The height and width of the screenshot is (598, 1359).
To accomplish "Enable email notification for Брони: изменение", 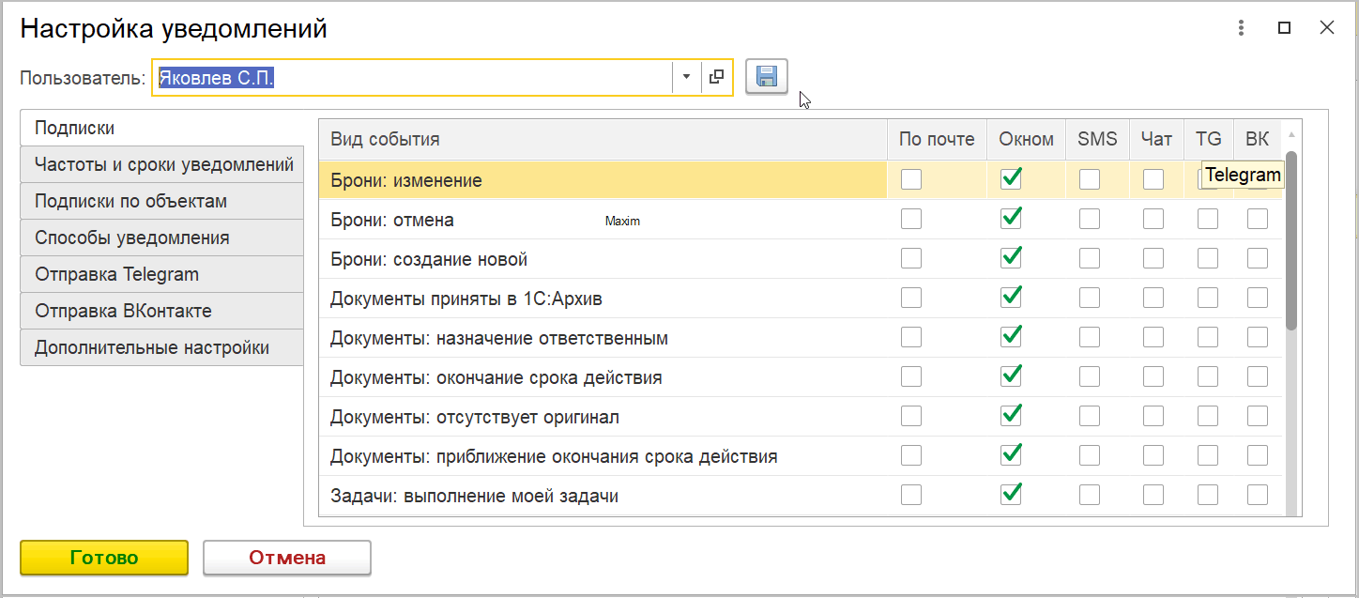I will point(911,179).
